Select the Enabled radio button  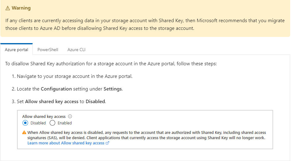[52, 123]
